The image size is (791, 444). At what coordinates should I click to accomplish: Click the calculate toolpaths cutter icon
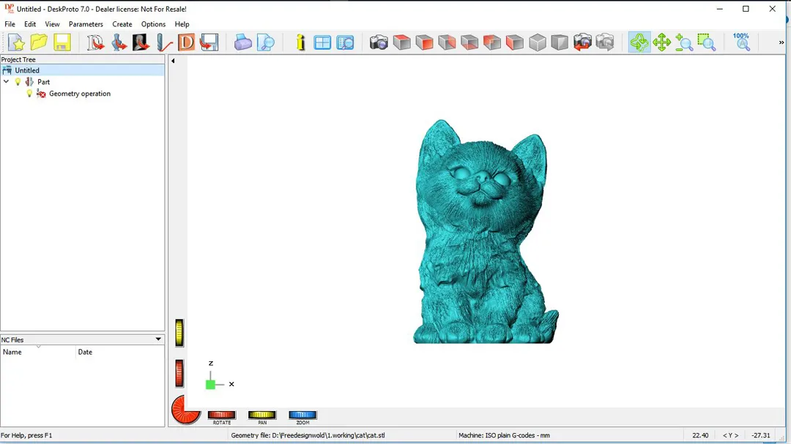(164, 42)
